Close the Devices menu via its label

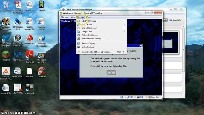tap(81, 17)
